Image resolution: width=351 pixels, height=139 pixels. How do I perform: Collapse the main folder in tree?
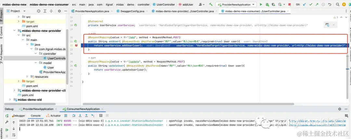coord(23,40)
